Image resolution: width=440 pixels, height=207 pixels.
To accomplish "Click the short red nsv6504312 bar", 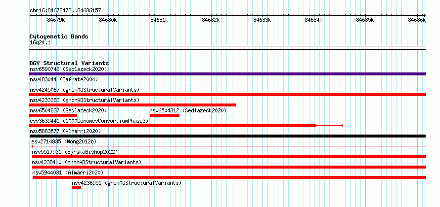I will pyautogui.click(x=165, y=115).
